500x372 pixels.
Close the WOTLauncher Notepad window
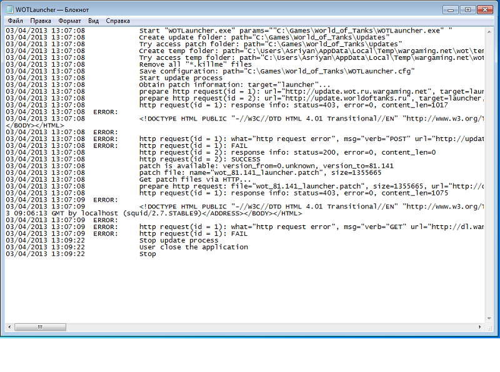(486, 9)
